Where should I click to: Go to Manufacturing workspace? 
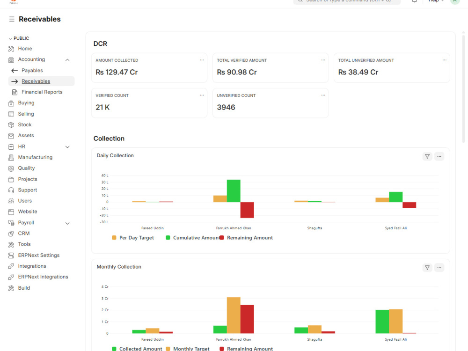click(35, 157)
